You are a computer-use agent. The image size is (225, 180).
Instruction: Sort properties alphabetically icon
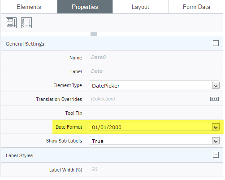pos(26,23)
